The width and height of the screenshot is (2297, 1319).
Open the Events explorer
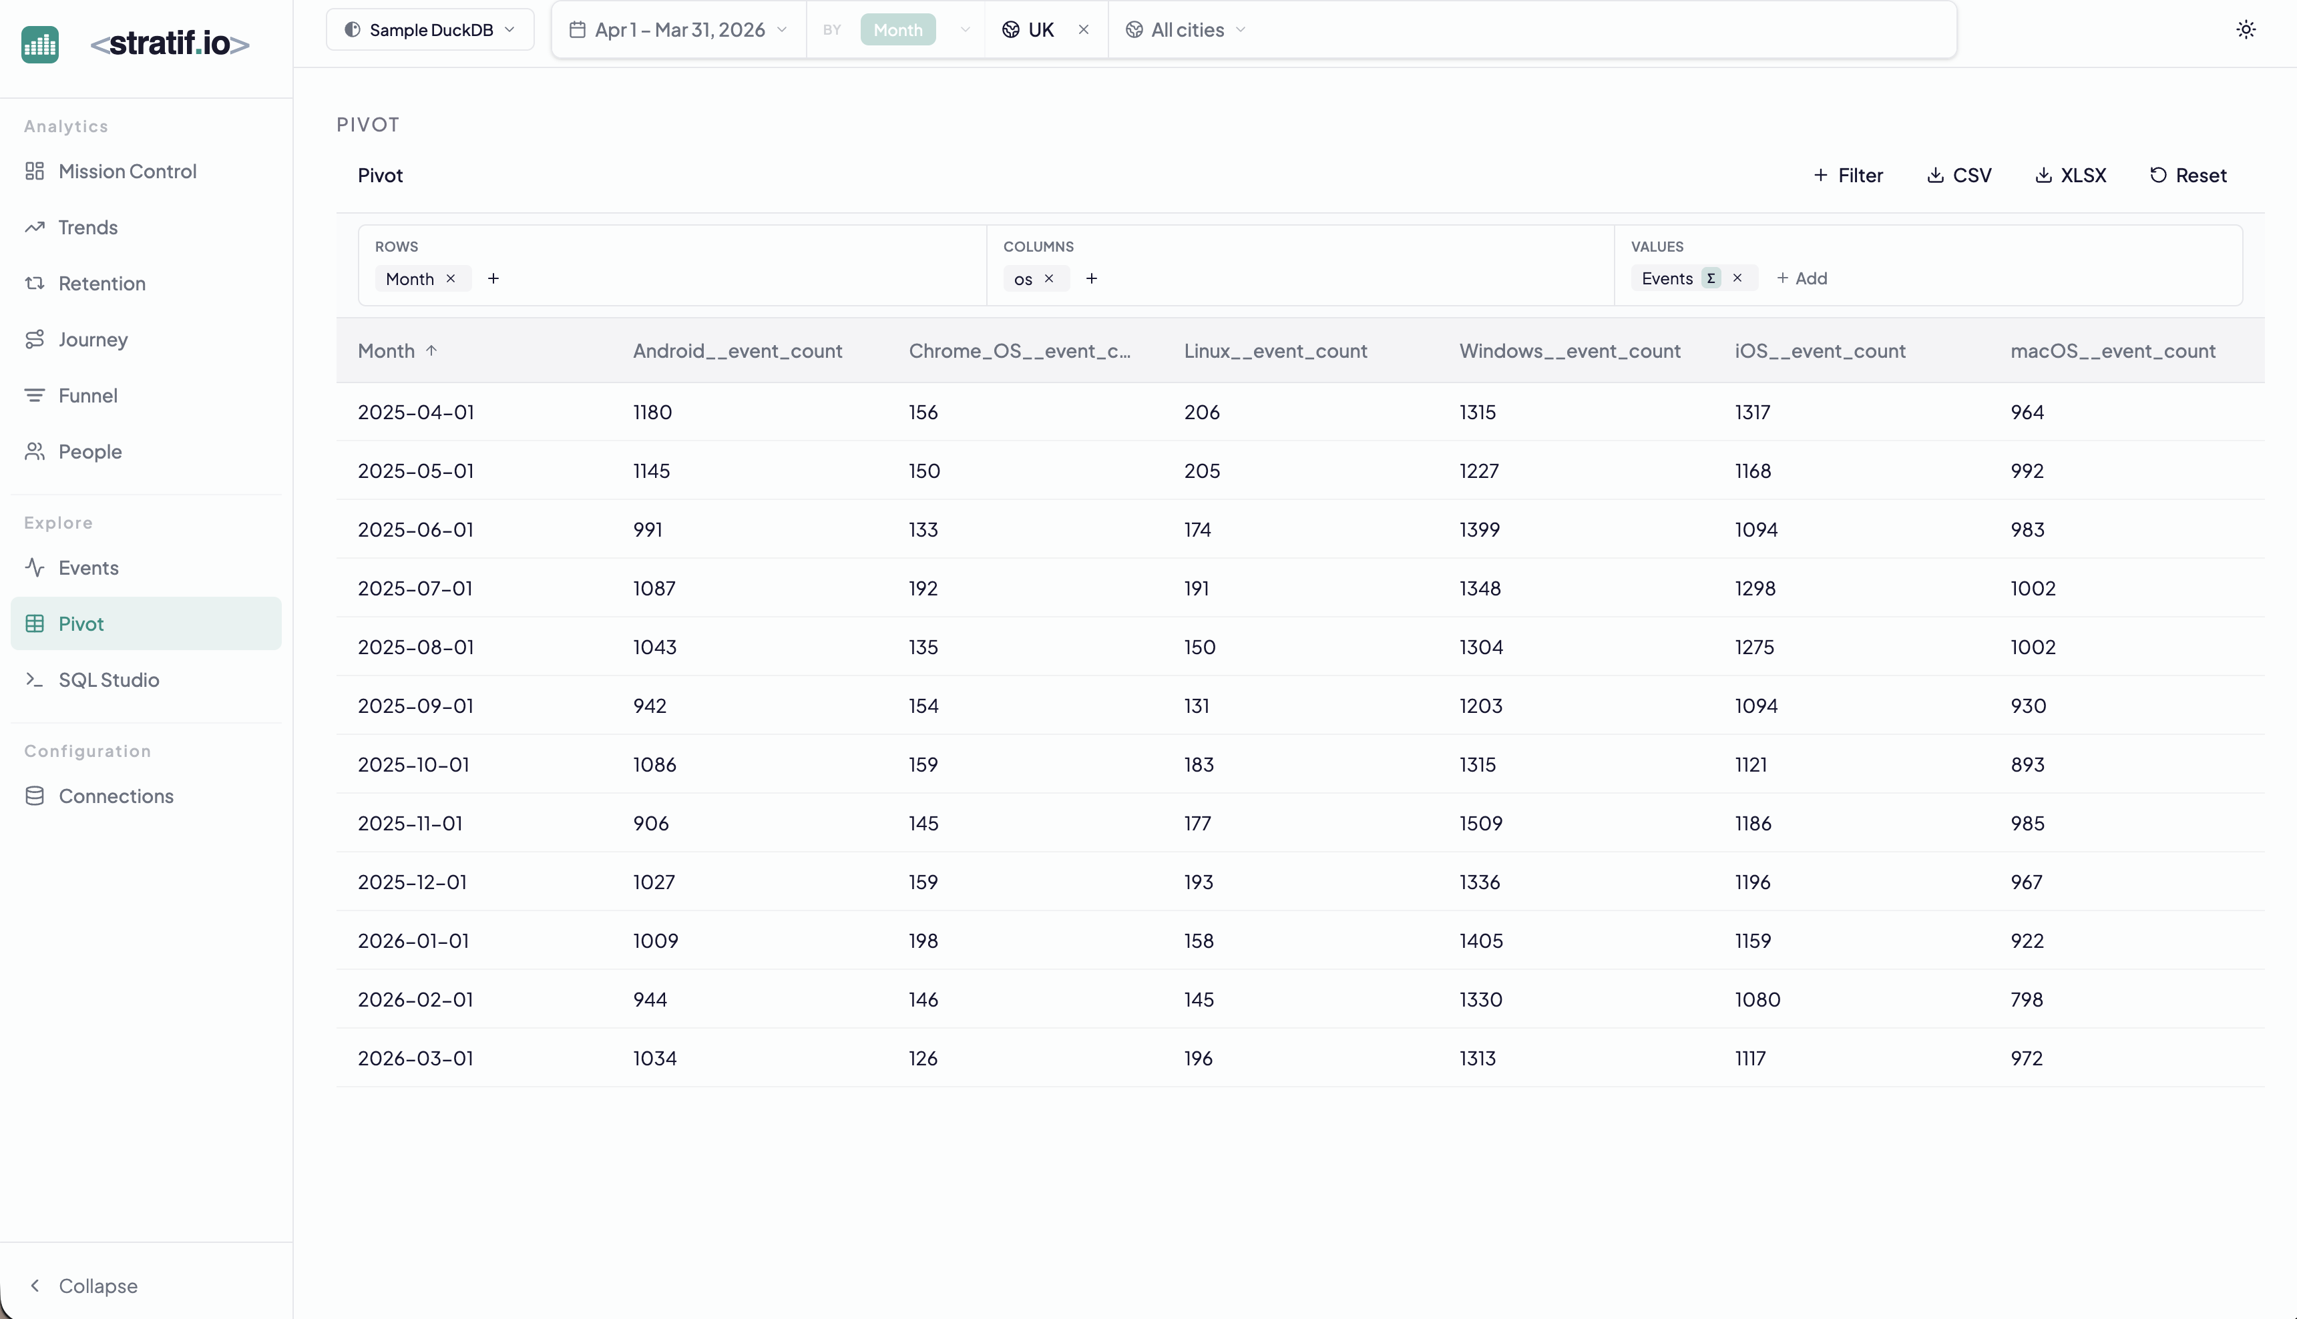[146, 568]
